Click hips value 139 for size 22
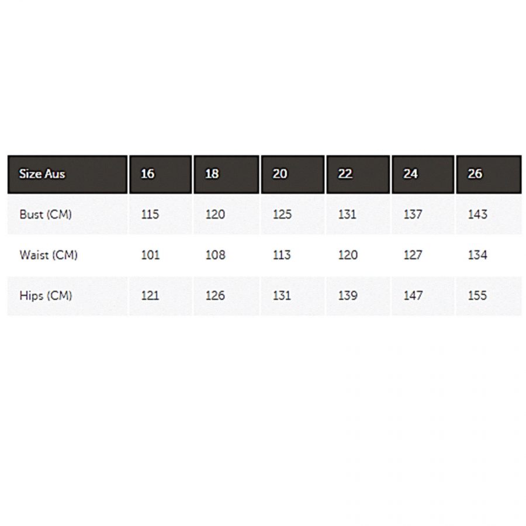The image size is (526, 526). 347,296
